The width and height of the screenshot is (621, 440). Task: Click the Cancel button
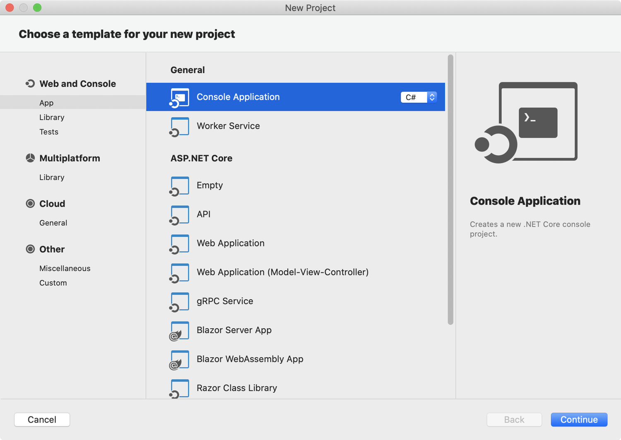pyautogui.click(x=42, y=419)
